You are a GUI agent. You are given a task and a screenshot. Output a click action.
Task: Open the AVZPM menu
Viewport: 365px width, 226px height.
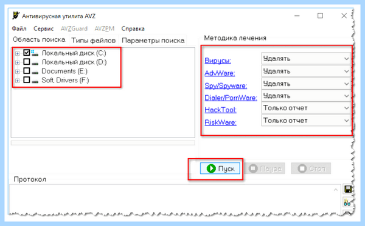[x=105, y=28]
